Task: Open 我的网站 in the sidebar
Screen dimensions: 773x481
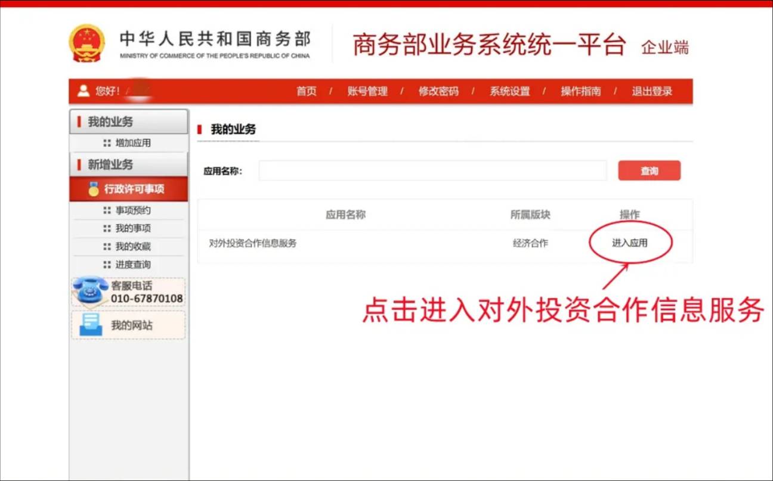Action: [128, 325]
